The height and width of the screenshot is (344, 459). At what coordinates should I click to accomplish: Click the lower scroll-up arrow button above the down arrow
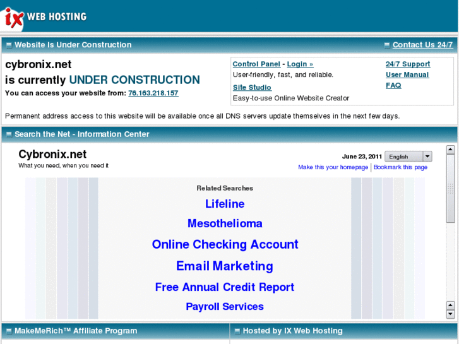pyautogui.click(x=451, y=305)
